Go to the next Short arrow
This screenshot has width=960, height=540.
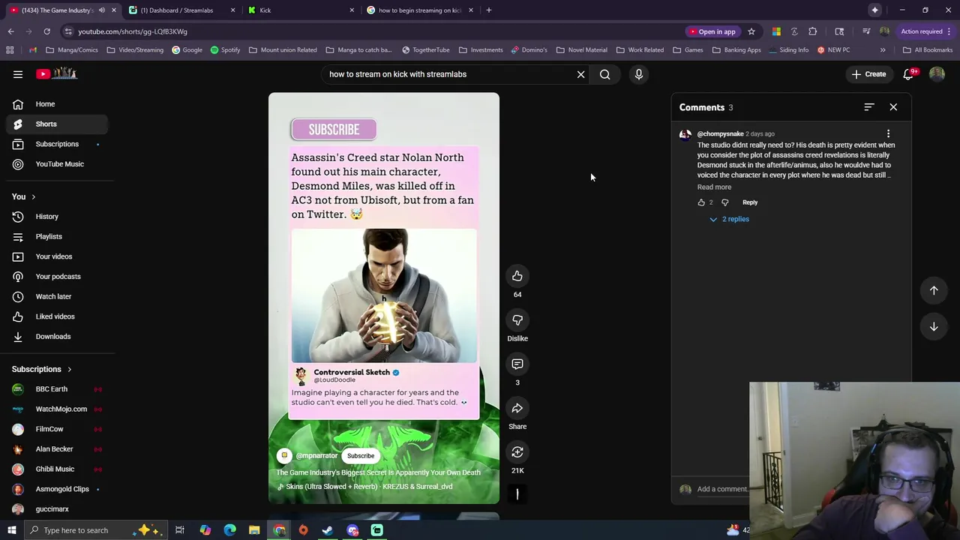(934, 327)
